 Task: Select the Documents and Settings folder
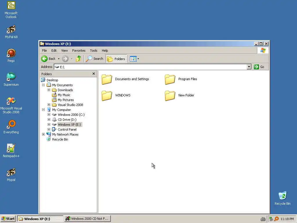click(125, 79)
